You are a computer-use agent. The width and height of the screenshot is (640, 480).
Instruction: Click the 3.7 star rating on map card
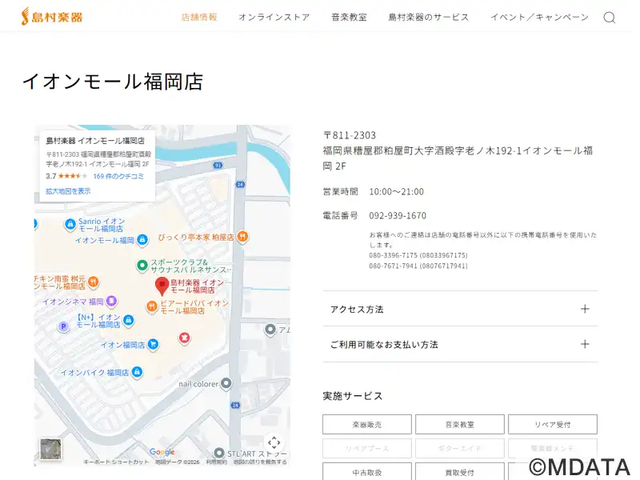(66, 176)
